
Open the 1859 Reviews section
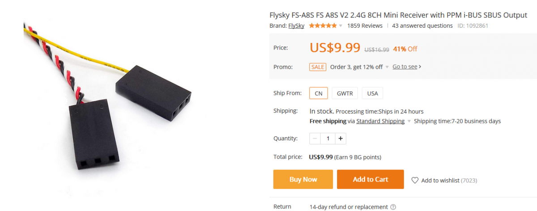[365, 26]
